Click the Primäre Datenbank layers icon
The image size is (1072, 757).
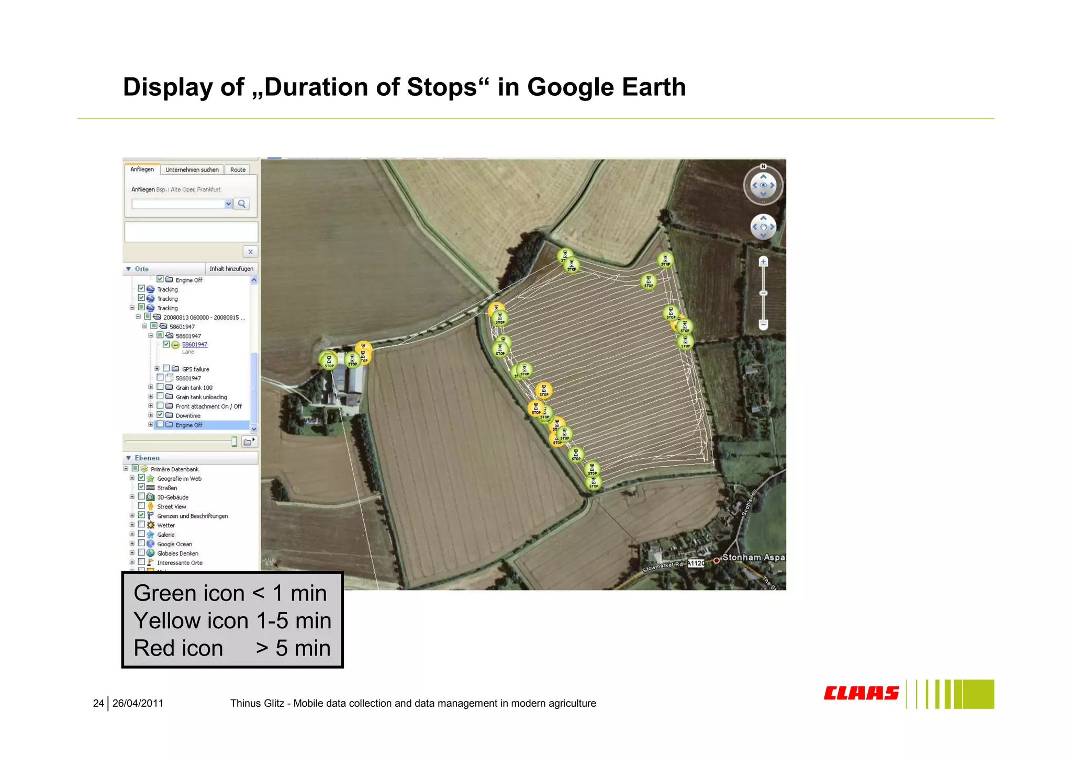coord(144,469)
